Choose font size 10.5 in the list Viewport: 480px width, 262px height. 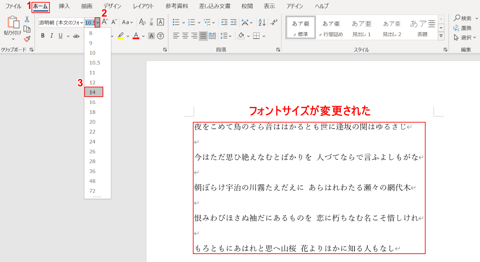[98, 62]
